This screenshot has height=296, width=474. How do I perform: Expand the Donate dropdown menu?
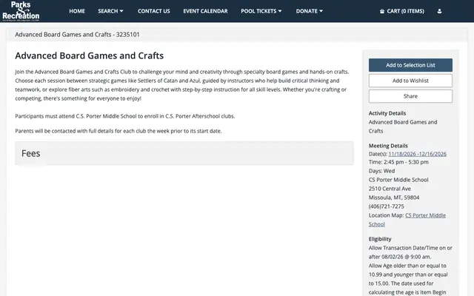point(310,11)
